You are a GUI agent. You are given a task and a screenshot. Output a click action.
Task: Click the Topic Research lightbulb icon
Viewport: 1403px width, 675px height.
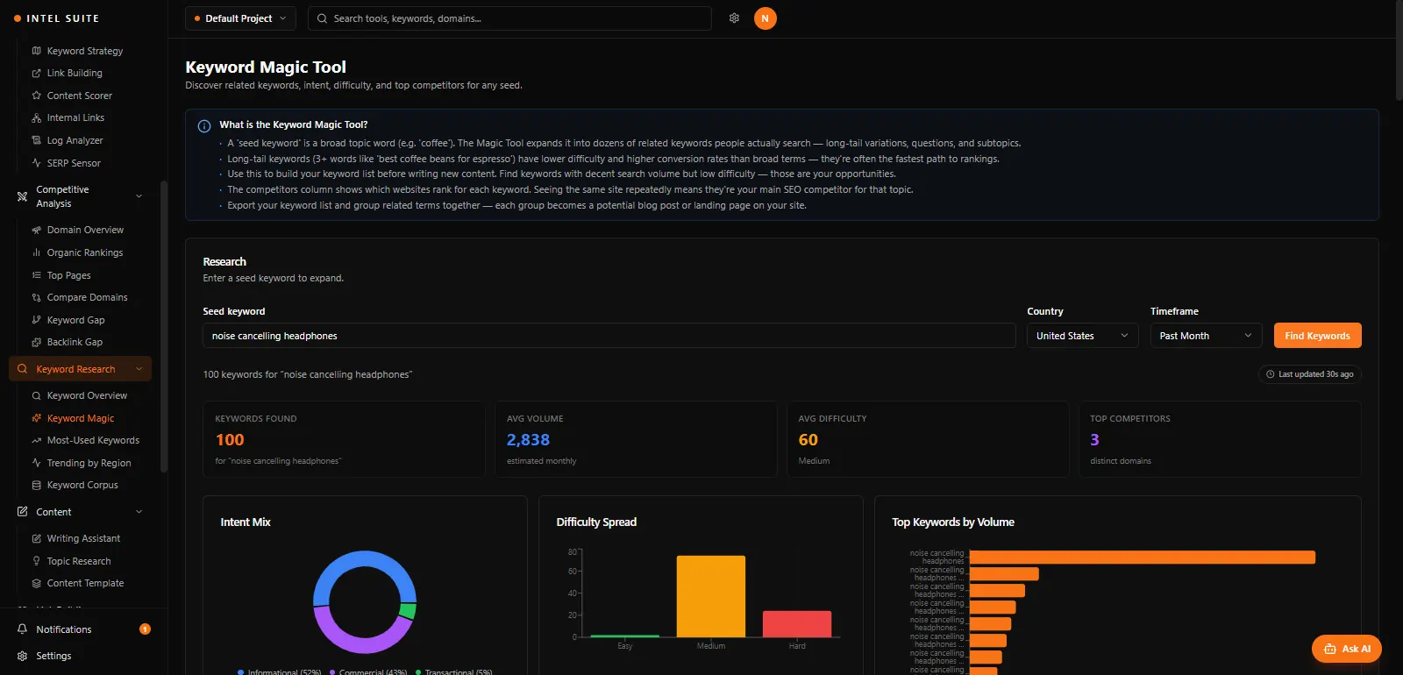36,561
